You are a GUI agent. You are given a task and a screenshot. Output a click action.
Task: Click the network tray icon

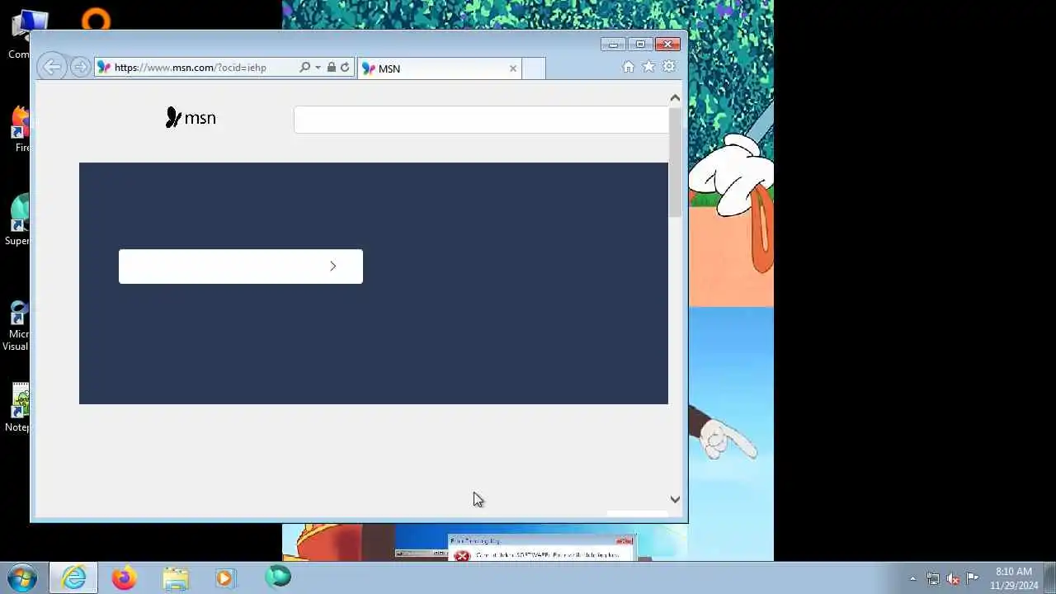tap(933, 578)
